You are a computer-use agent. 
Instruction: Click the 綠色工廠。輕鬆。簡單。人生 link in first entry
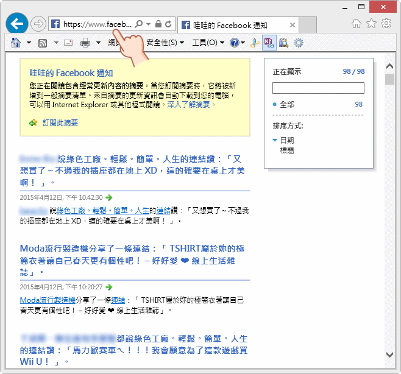(103, 211)
